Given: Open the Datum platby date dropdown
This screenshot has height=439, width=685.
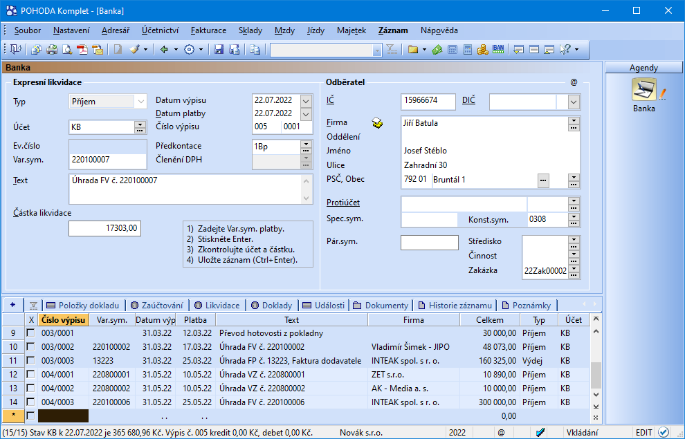Looking at the screenshot, I should click(307, 114).
